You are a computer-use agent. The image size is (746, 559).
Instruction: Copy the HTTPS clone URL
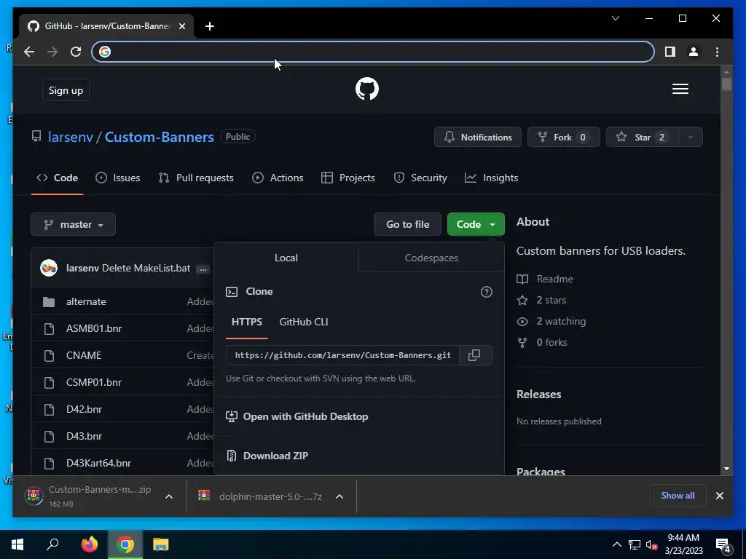pyautogui.click(x=474, y=355)
